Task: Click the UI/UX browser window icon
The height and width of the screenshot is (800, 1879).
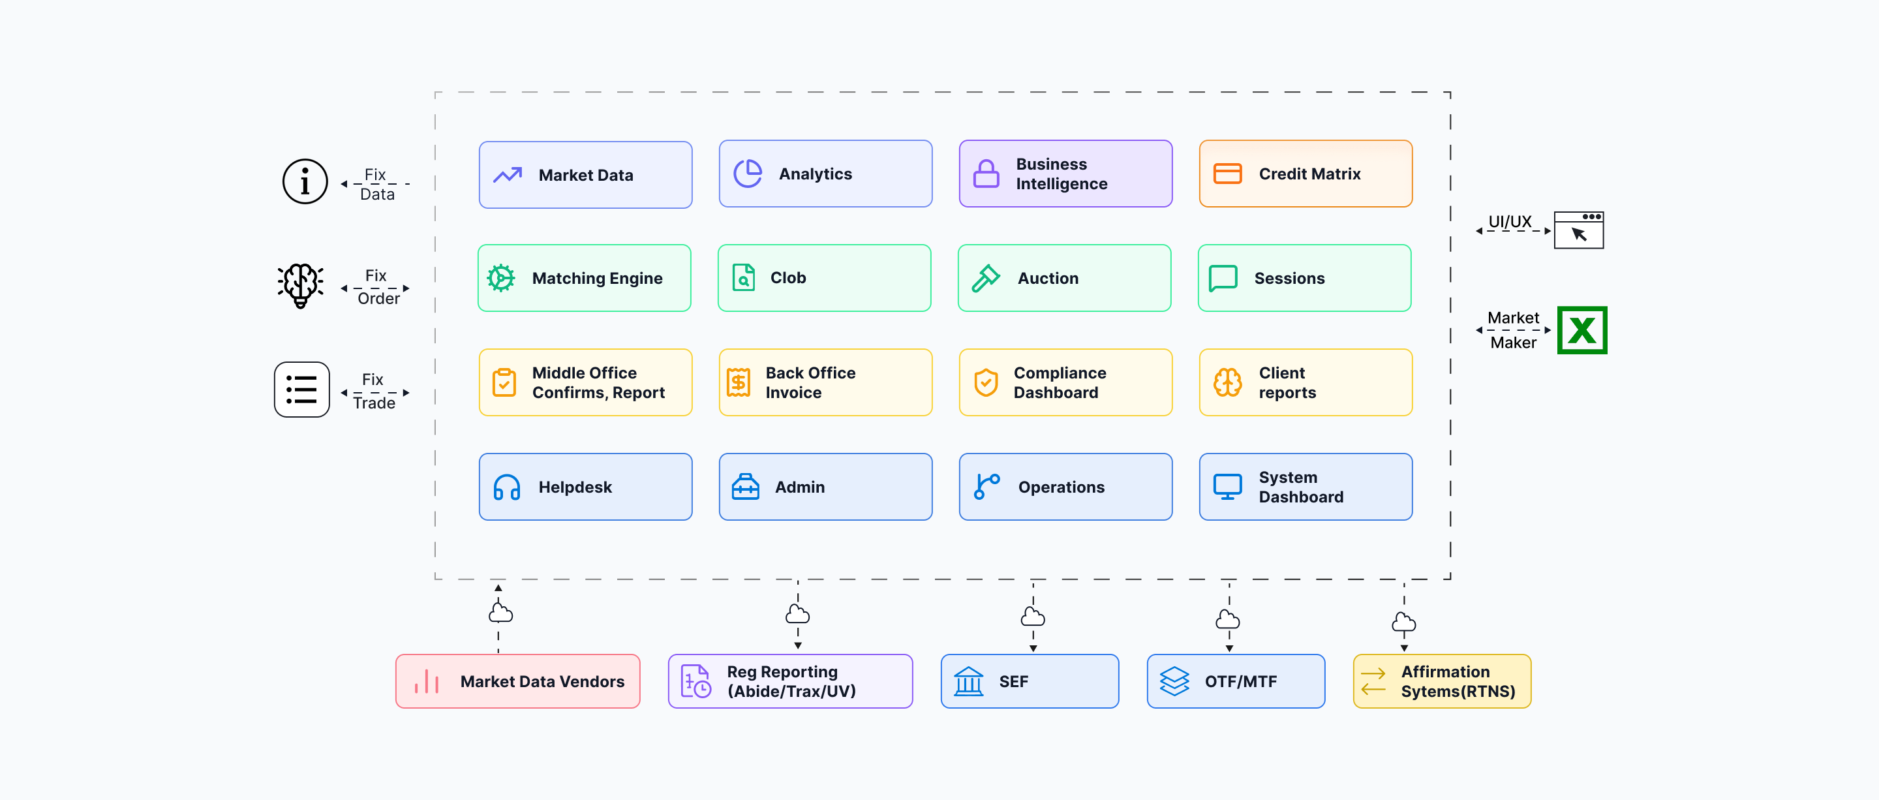Action: (1578, 230)
